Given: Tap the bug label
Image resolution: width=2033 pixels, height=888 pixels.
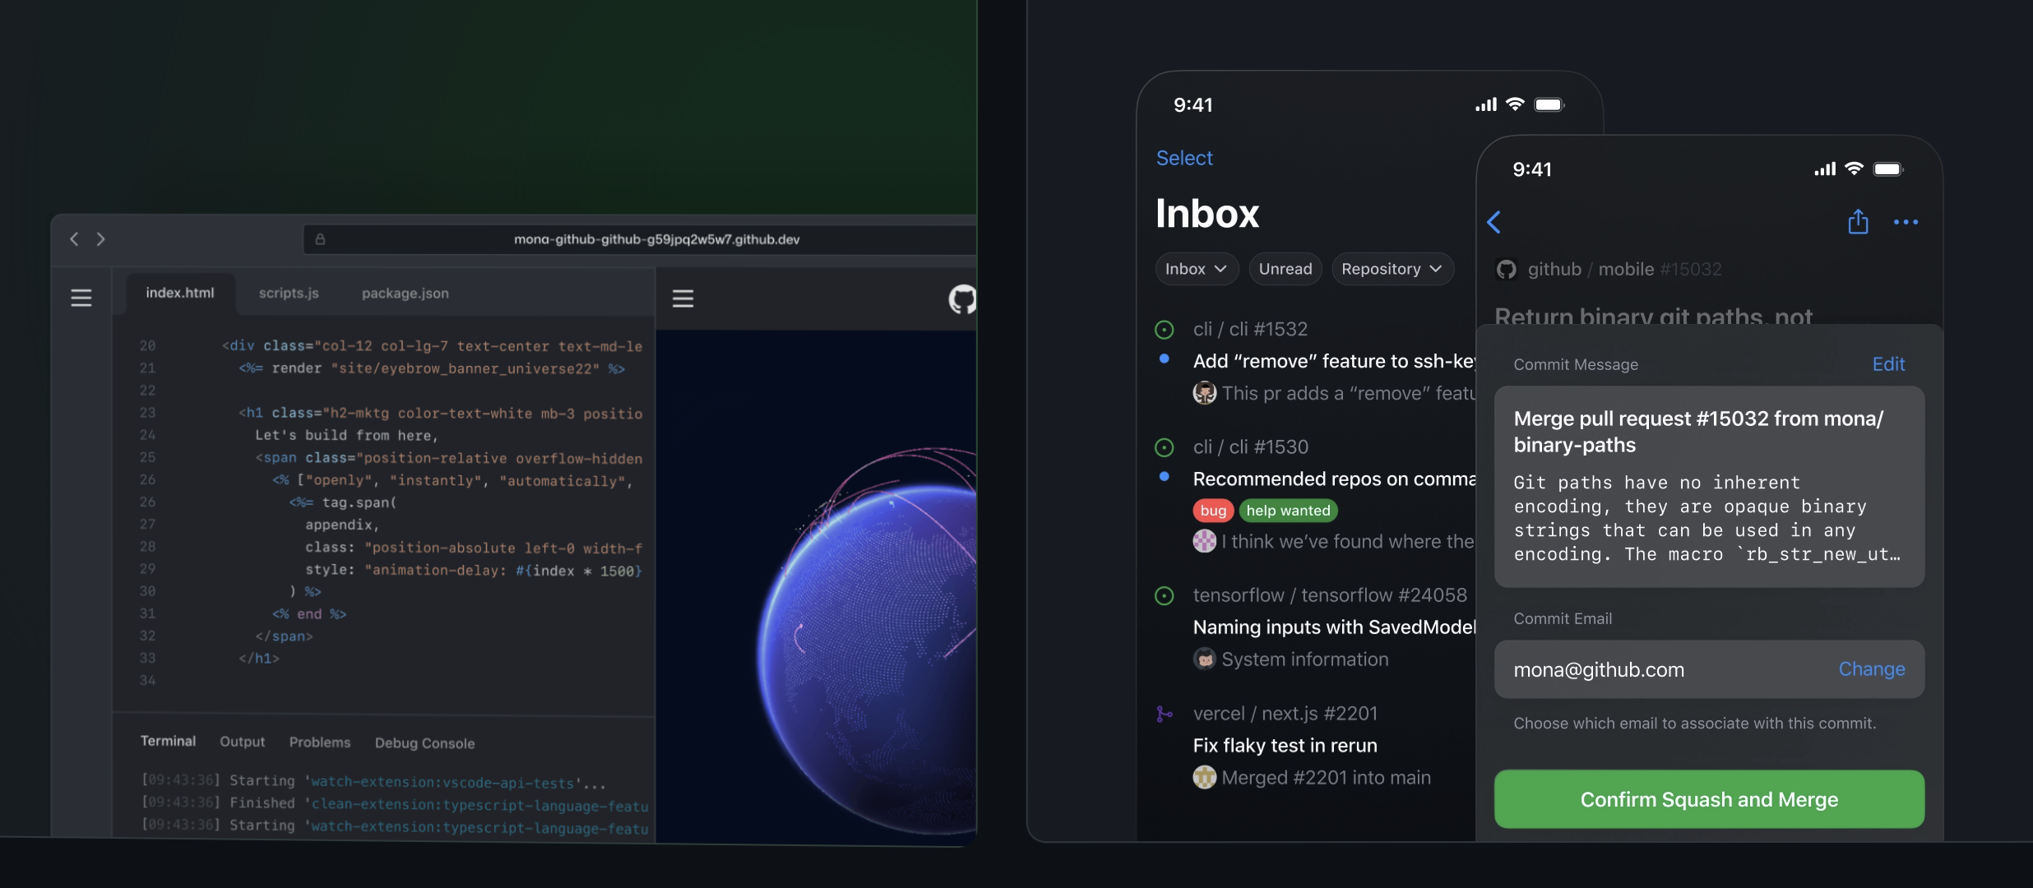Looking at the screenshot, I should (x=1213, y=511).
